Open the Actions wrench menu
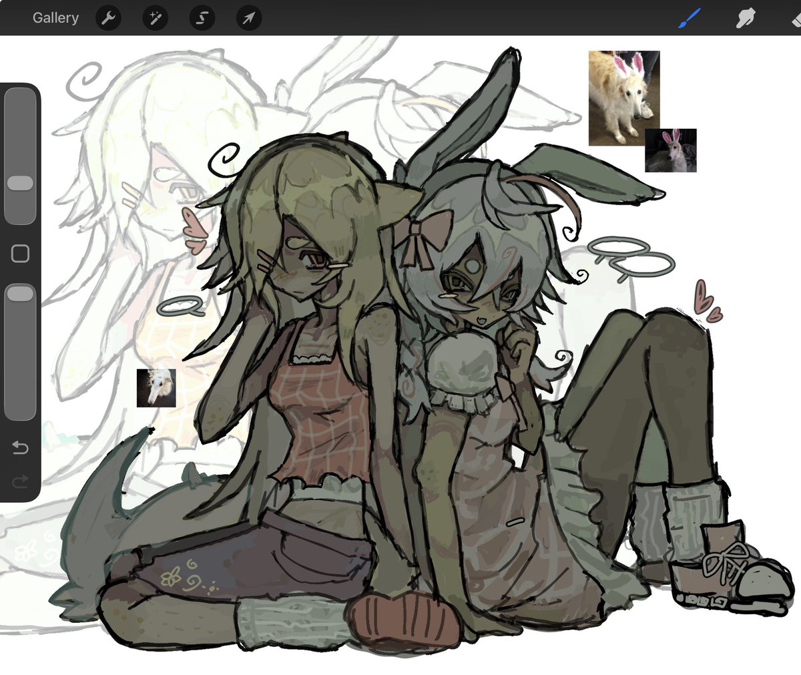 pos(108,18)
